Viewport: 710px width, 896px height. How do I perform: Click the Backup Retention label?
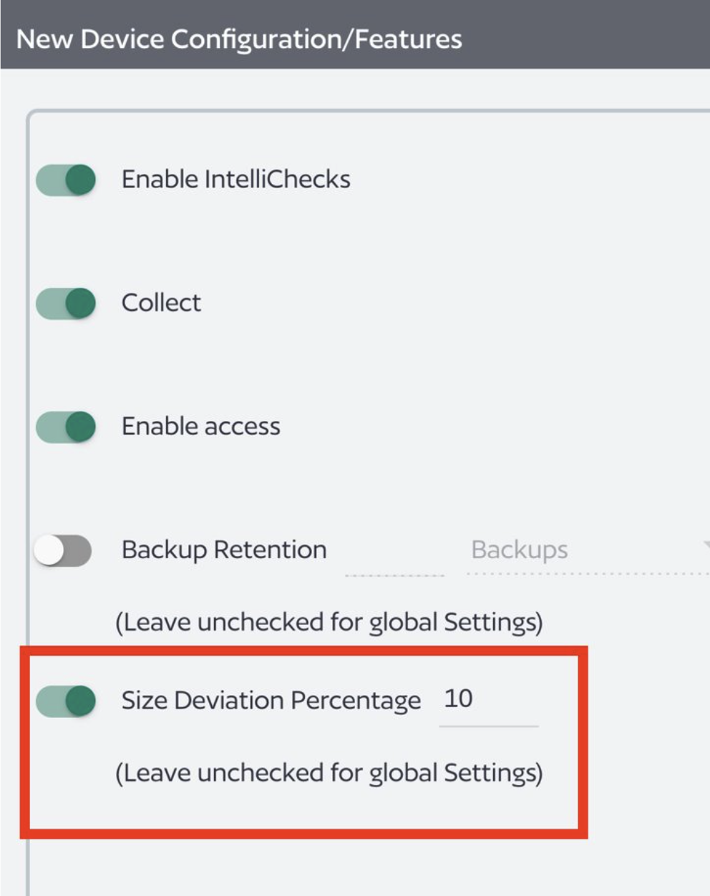pos(223,550)
